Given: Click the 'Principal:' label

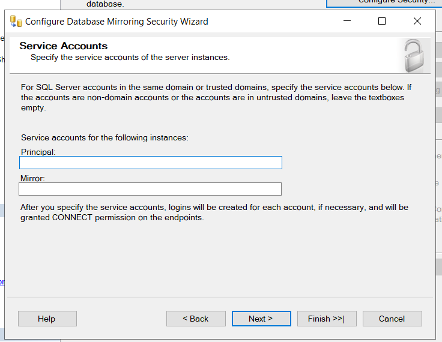Looking at the screenshot, I should tap(38, 152).
